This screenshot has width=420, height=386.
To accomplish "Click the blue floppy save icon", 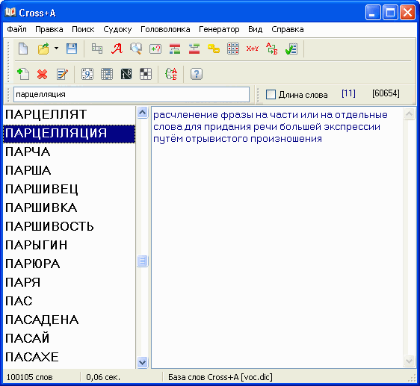I will pyautogui.click(x=72, y=49).
